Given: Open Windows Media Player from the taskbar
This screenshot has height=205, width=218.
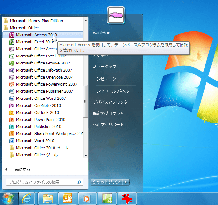Looking at the screenshot, I should [87, 199].
